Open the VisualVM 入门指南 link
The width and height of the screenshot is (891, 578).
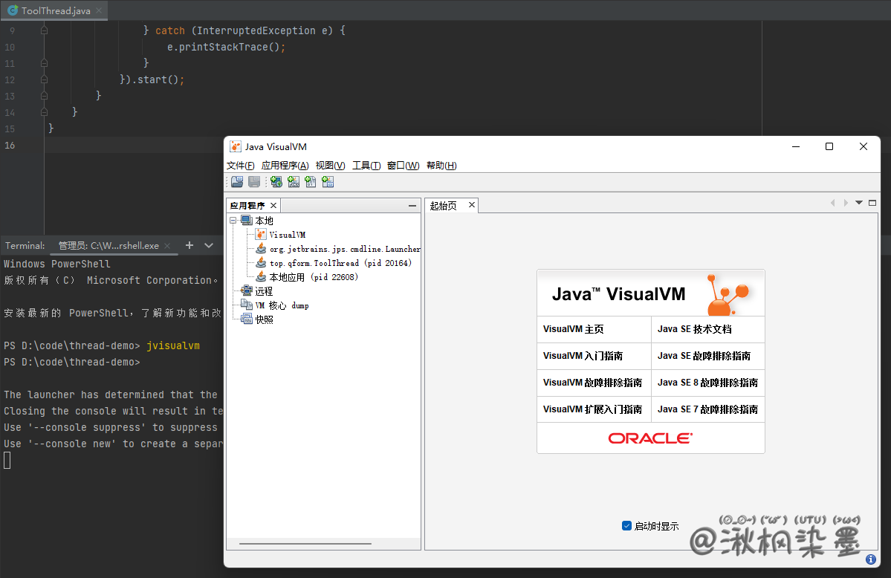(x=583, y=356)
